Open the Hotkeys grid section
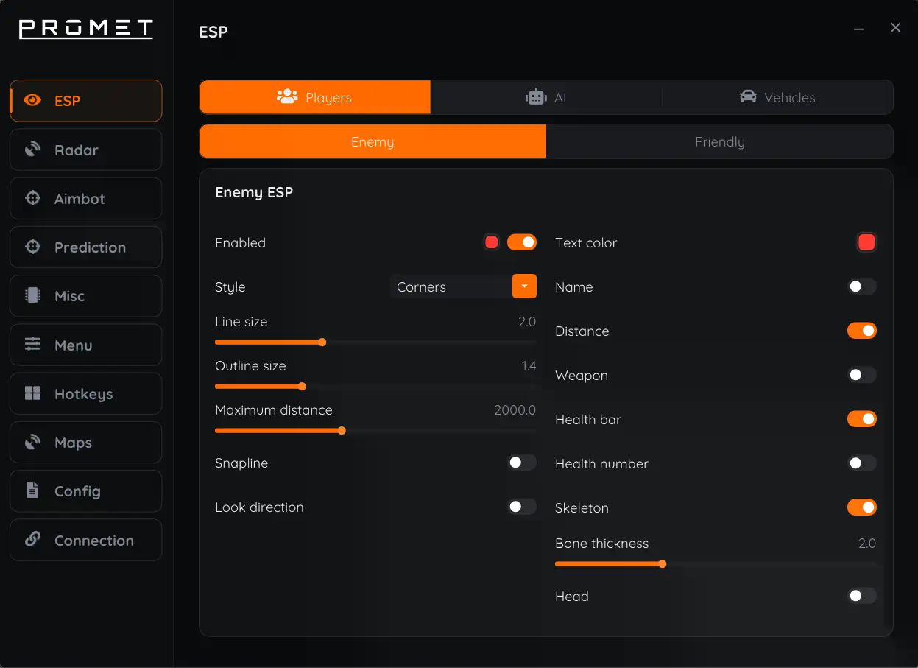918x668 pixels. [x=86, y=394]
